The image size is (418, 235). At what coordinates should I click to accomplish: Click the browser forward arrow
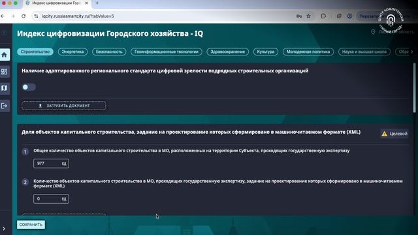tap(13, 16)
